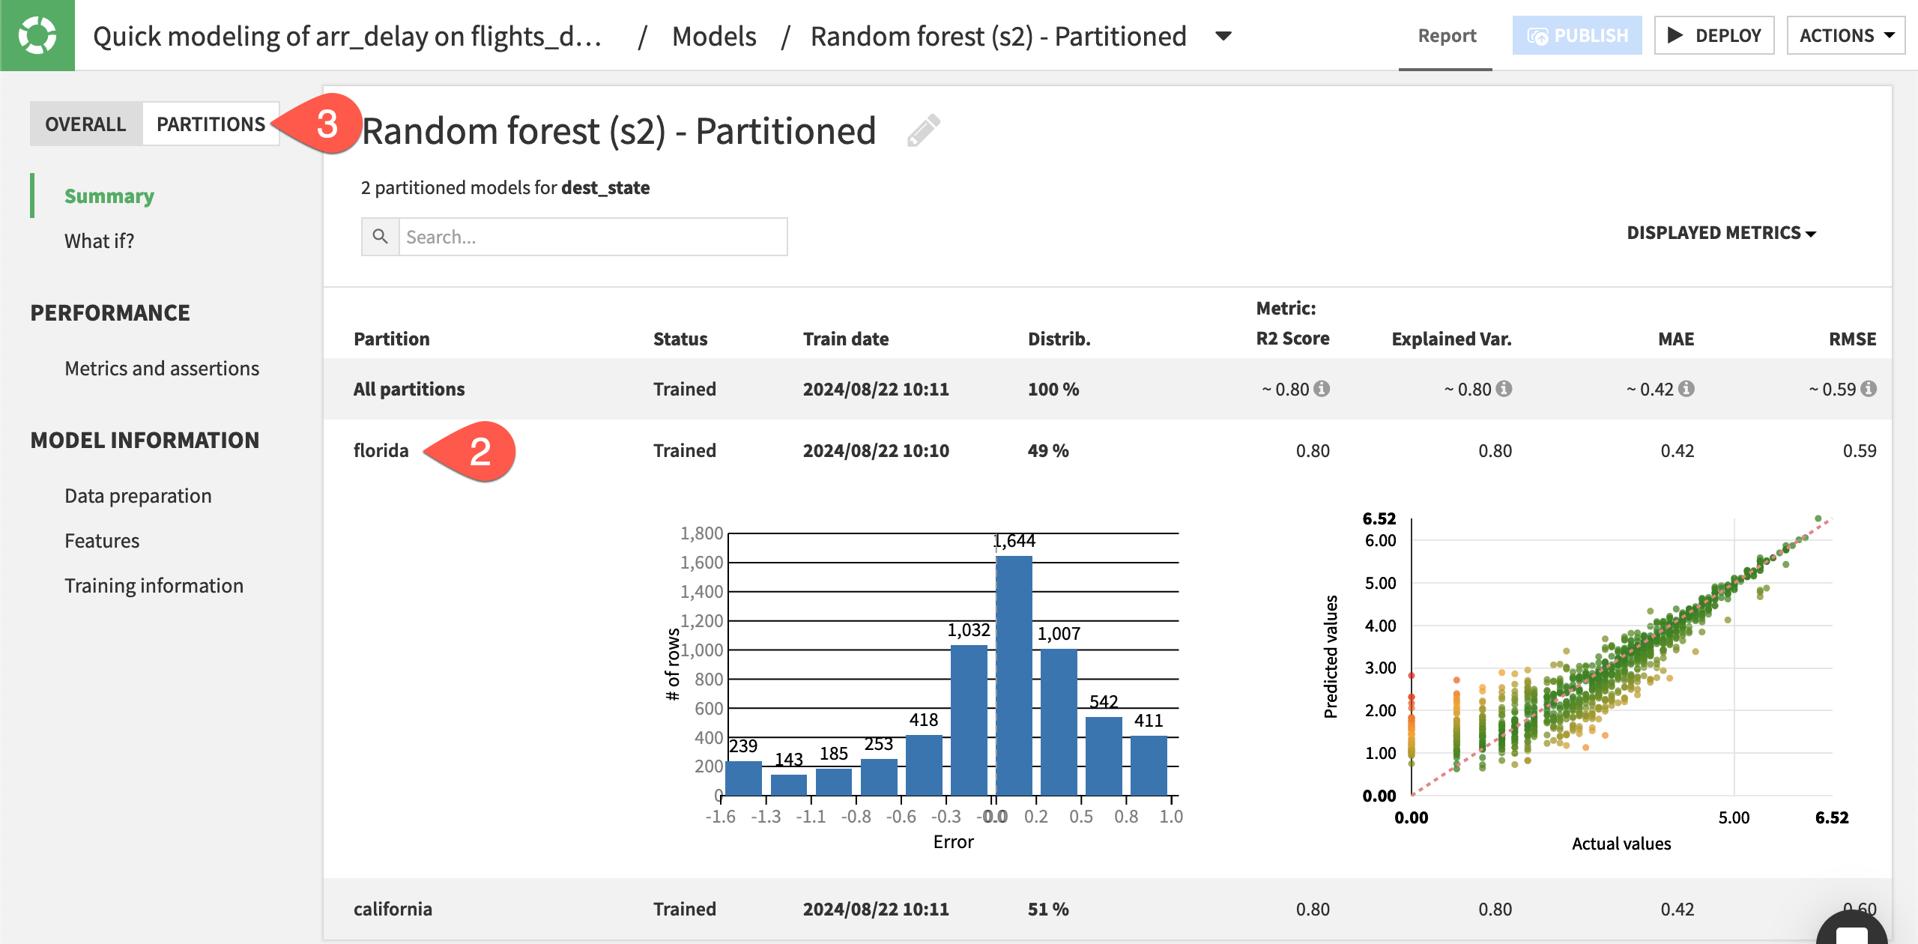
Task: Click the info icon beside Explained Var. value
Action: (1505, 389)
